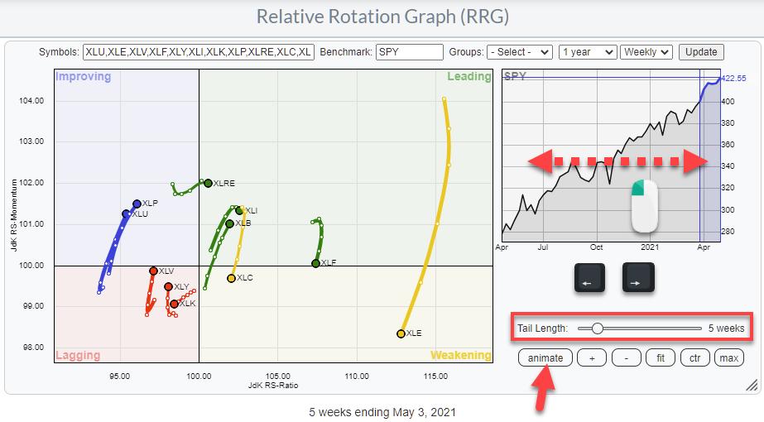Open the Groups select dropdown
This screenshot has height=422, width=764.
point(519,52)
